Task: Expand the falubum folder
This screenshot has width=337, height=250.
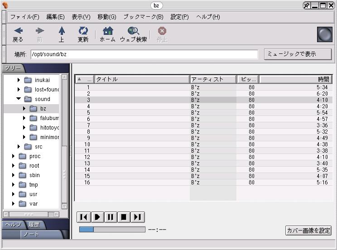Action: point(24,118)
